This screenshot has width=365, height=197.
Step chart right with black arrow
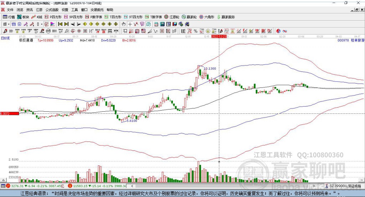[x=79, y=24]
